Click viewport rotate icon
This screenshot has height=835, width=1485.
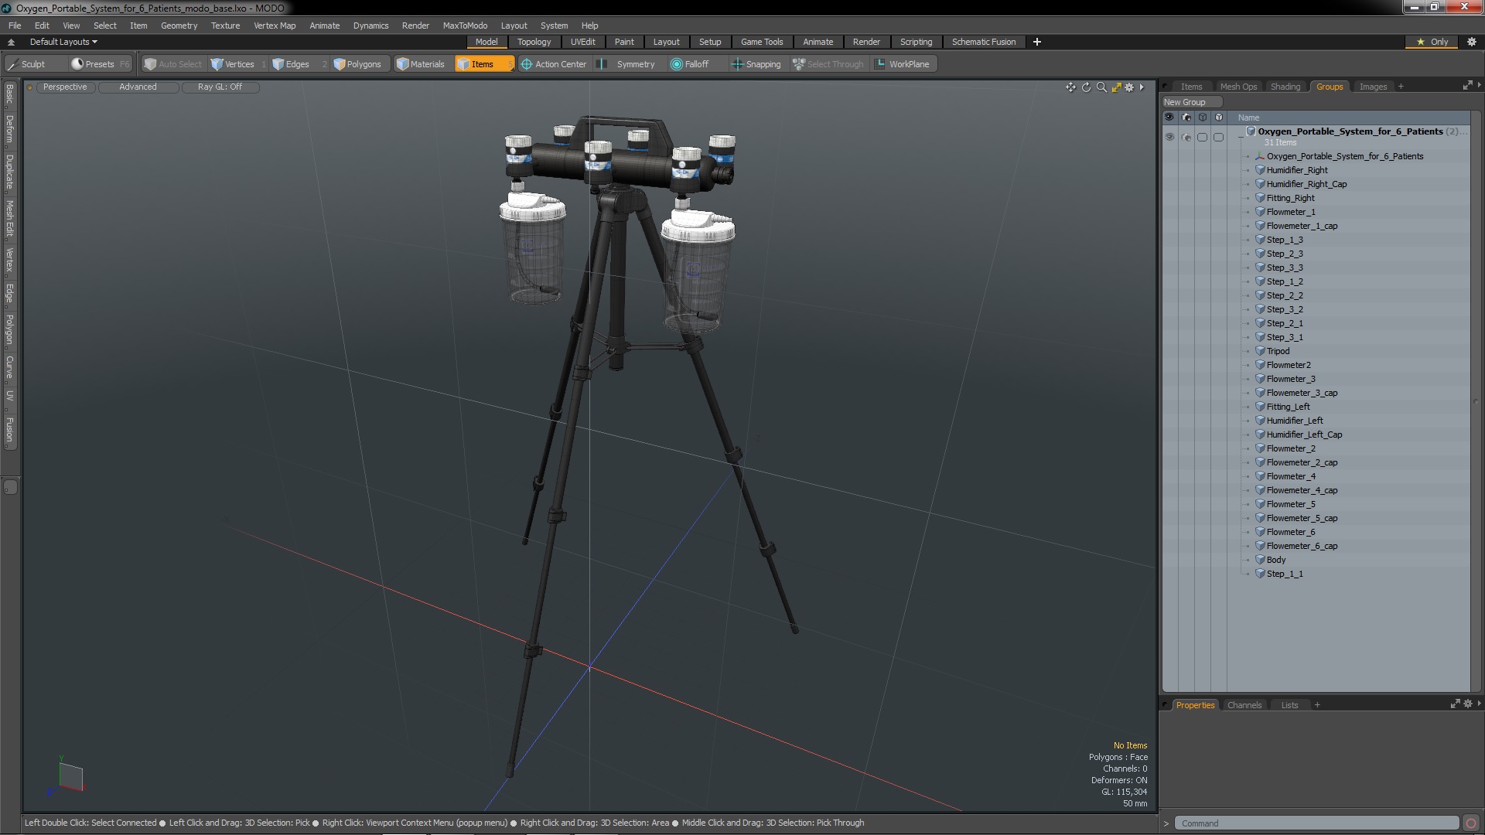pyautogui.click(x=1086, y=87)
